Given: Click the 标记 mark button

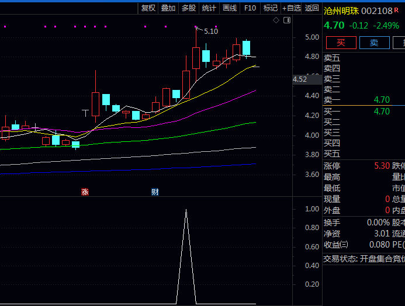Looking at the screenshot, I should (271, 8).
